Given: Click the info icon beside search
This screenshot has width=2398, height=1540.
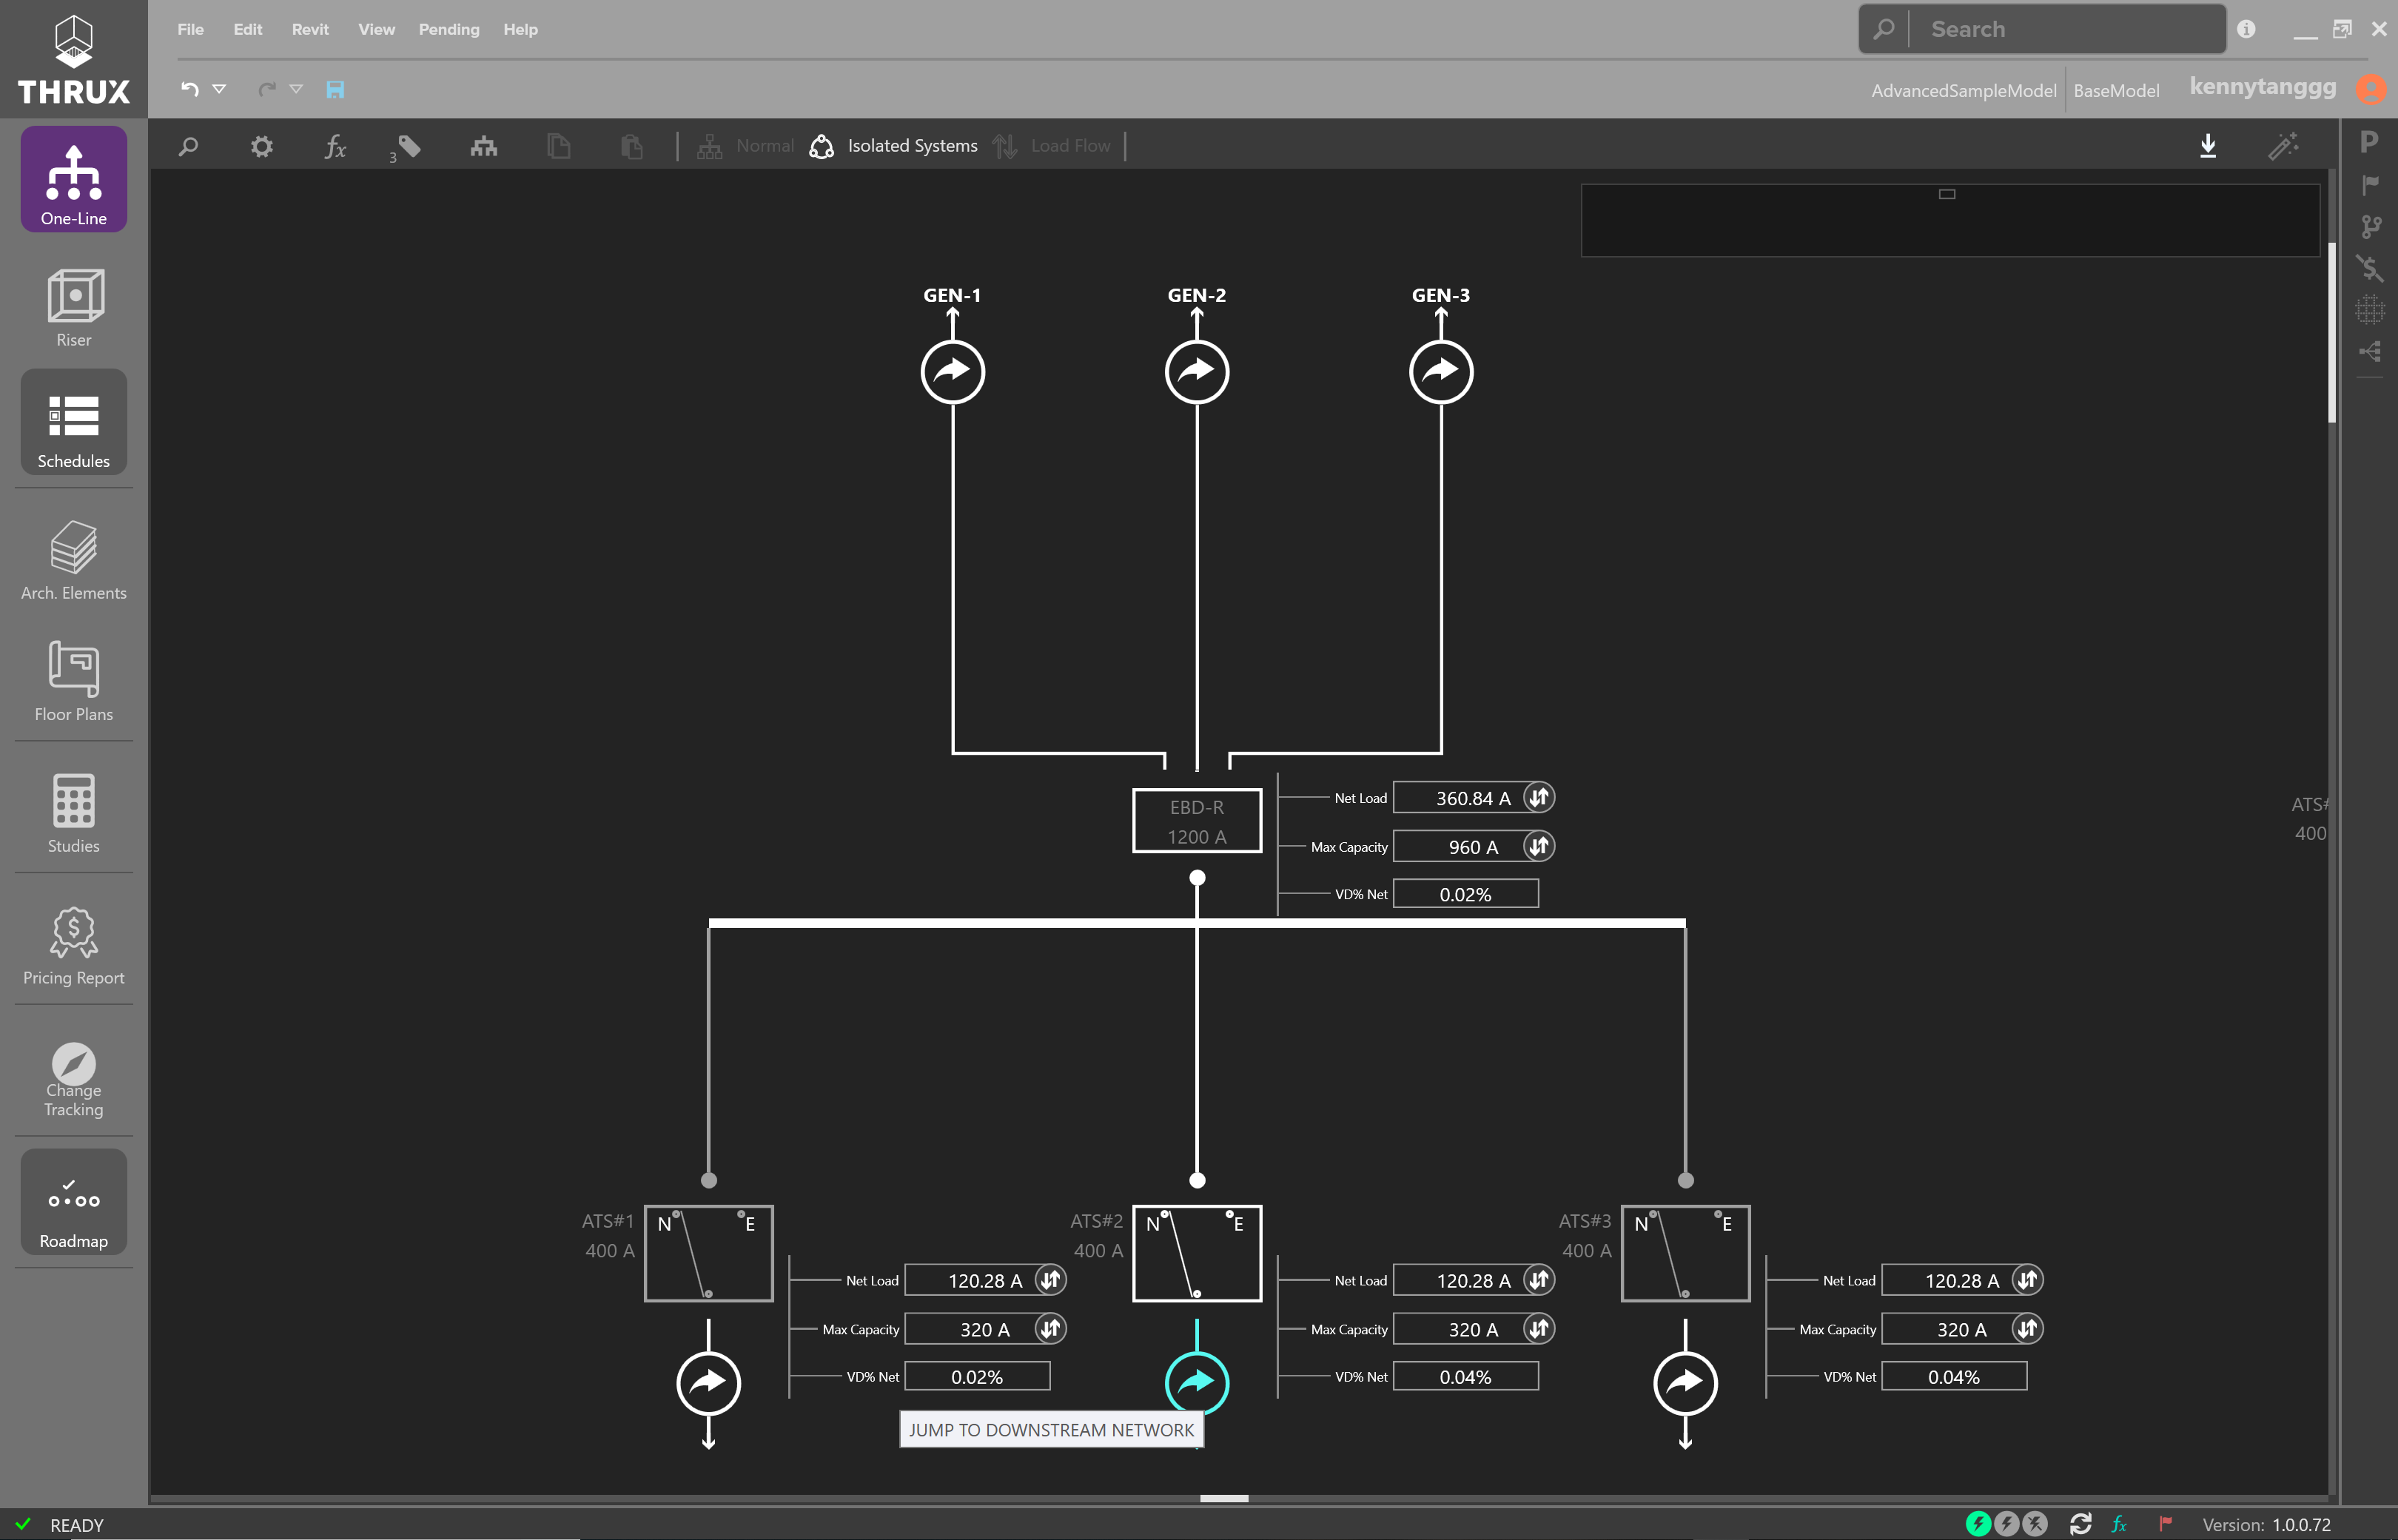Looking at the screenshot, I should coord(2246,29).
